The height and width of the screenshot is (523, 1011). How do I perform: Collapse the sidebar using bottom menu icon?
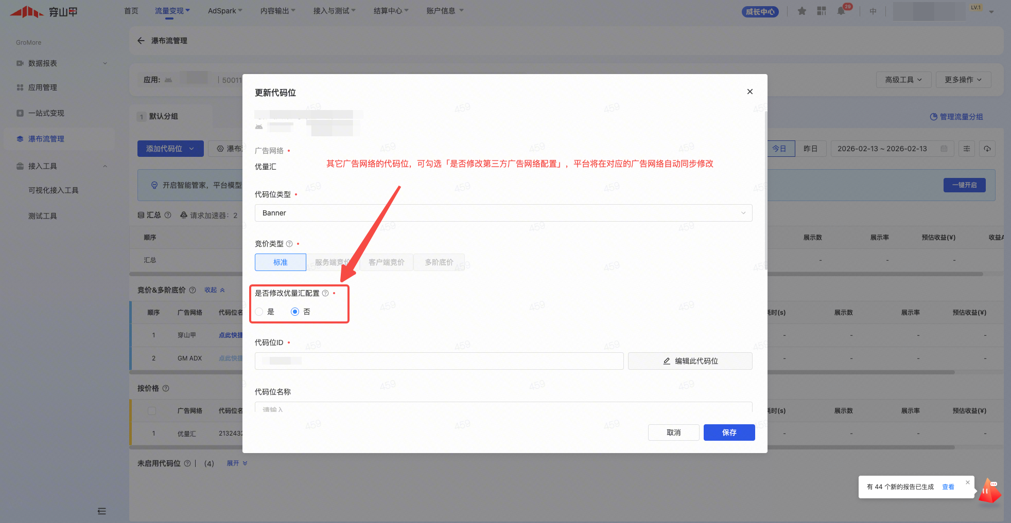[102, 511]
